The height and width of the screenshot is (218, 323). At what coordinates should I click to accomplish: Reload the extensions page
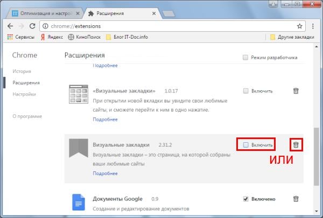coord(32,26)
